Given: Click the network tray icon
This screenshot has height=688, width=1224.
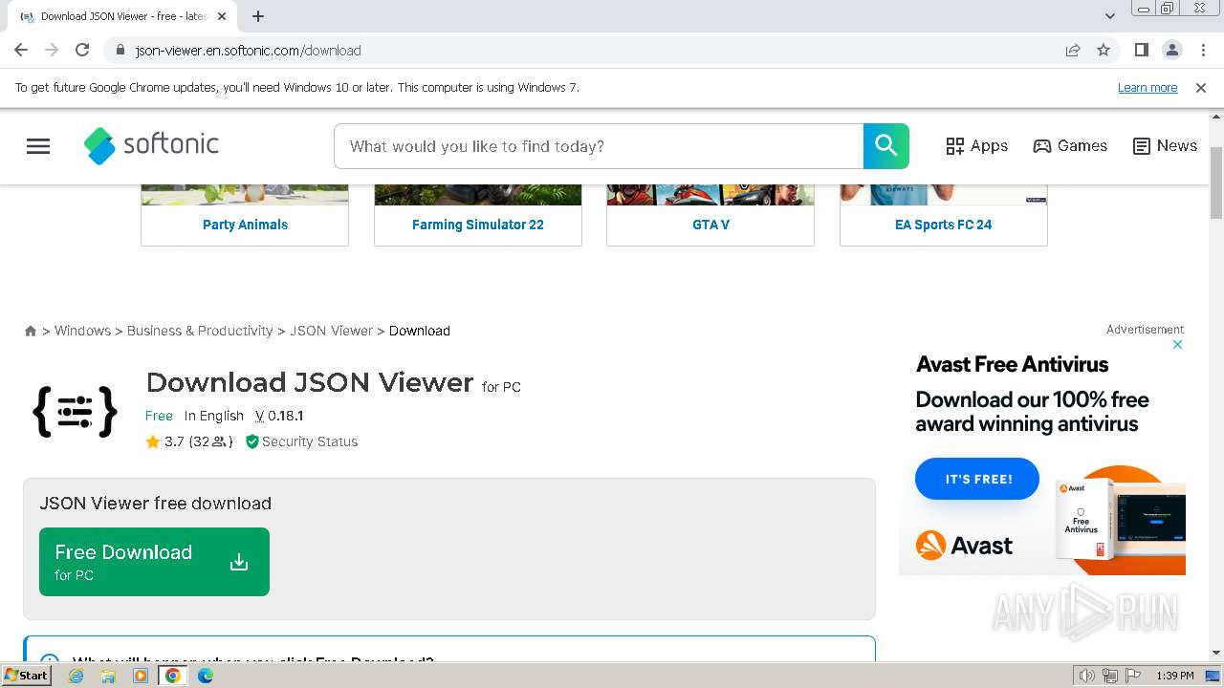Looking at the screenshot, I should 1110,676.
